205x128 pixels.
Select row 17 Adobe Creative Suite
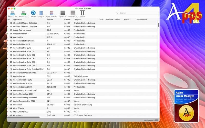82,48
